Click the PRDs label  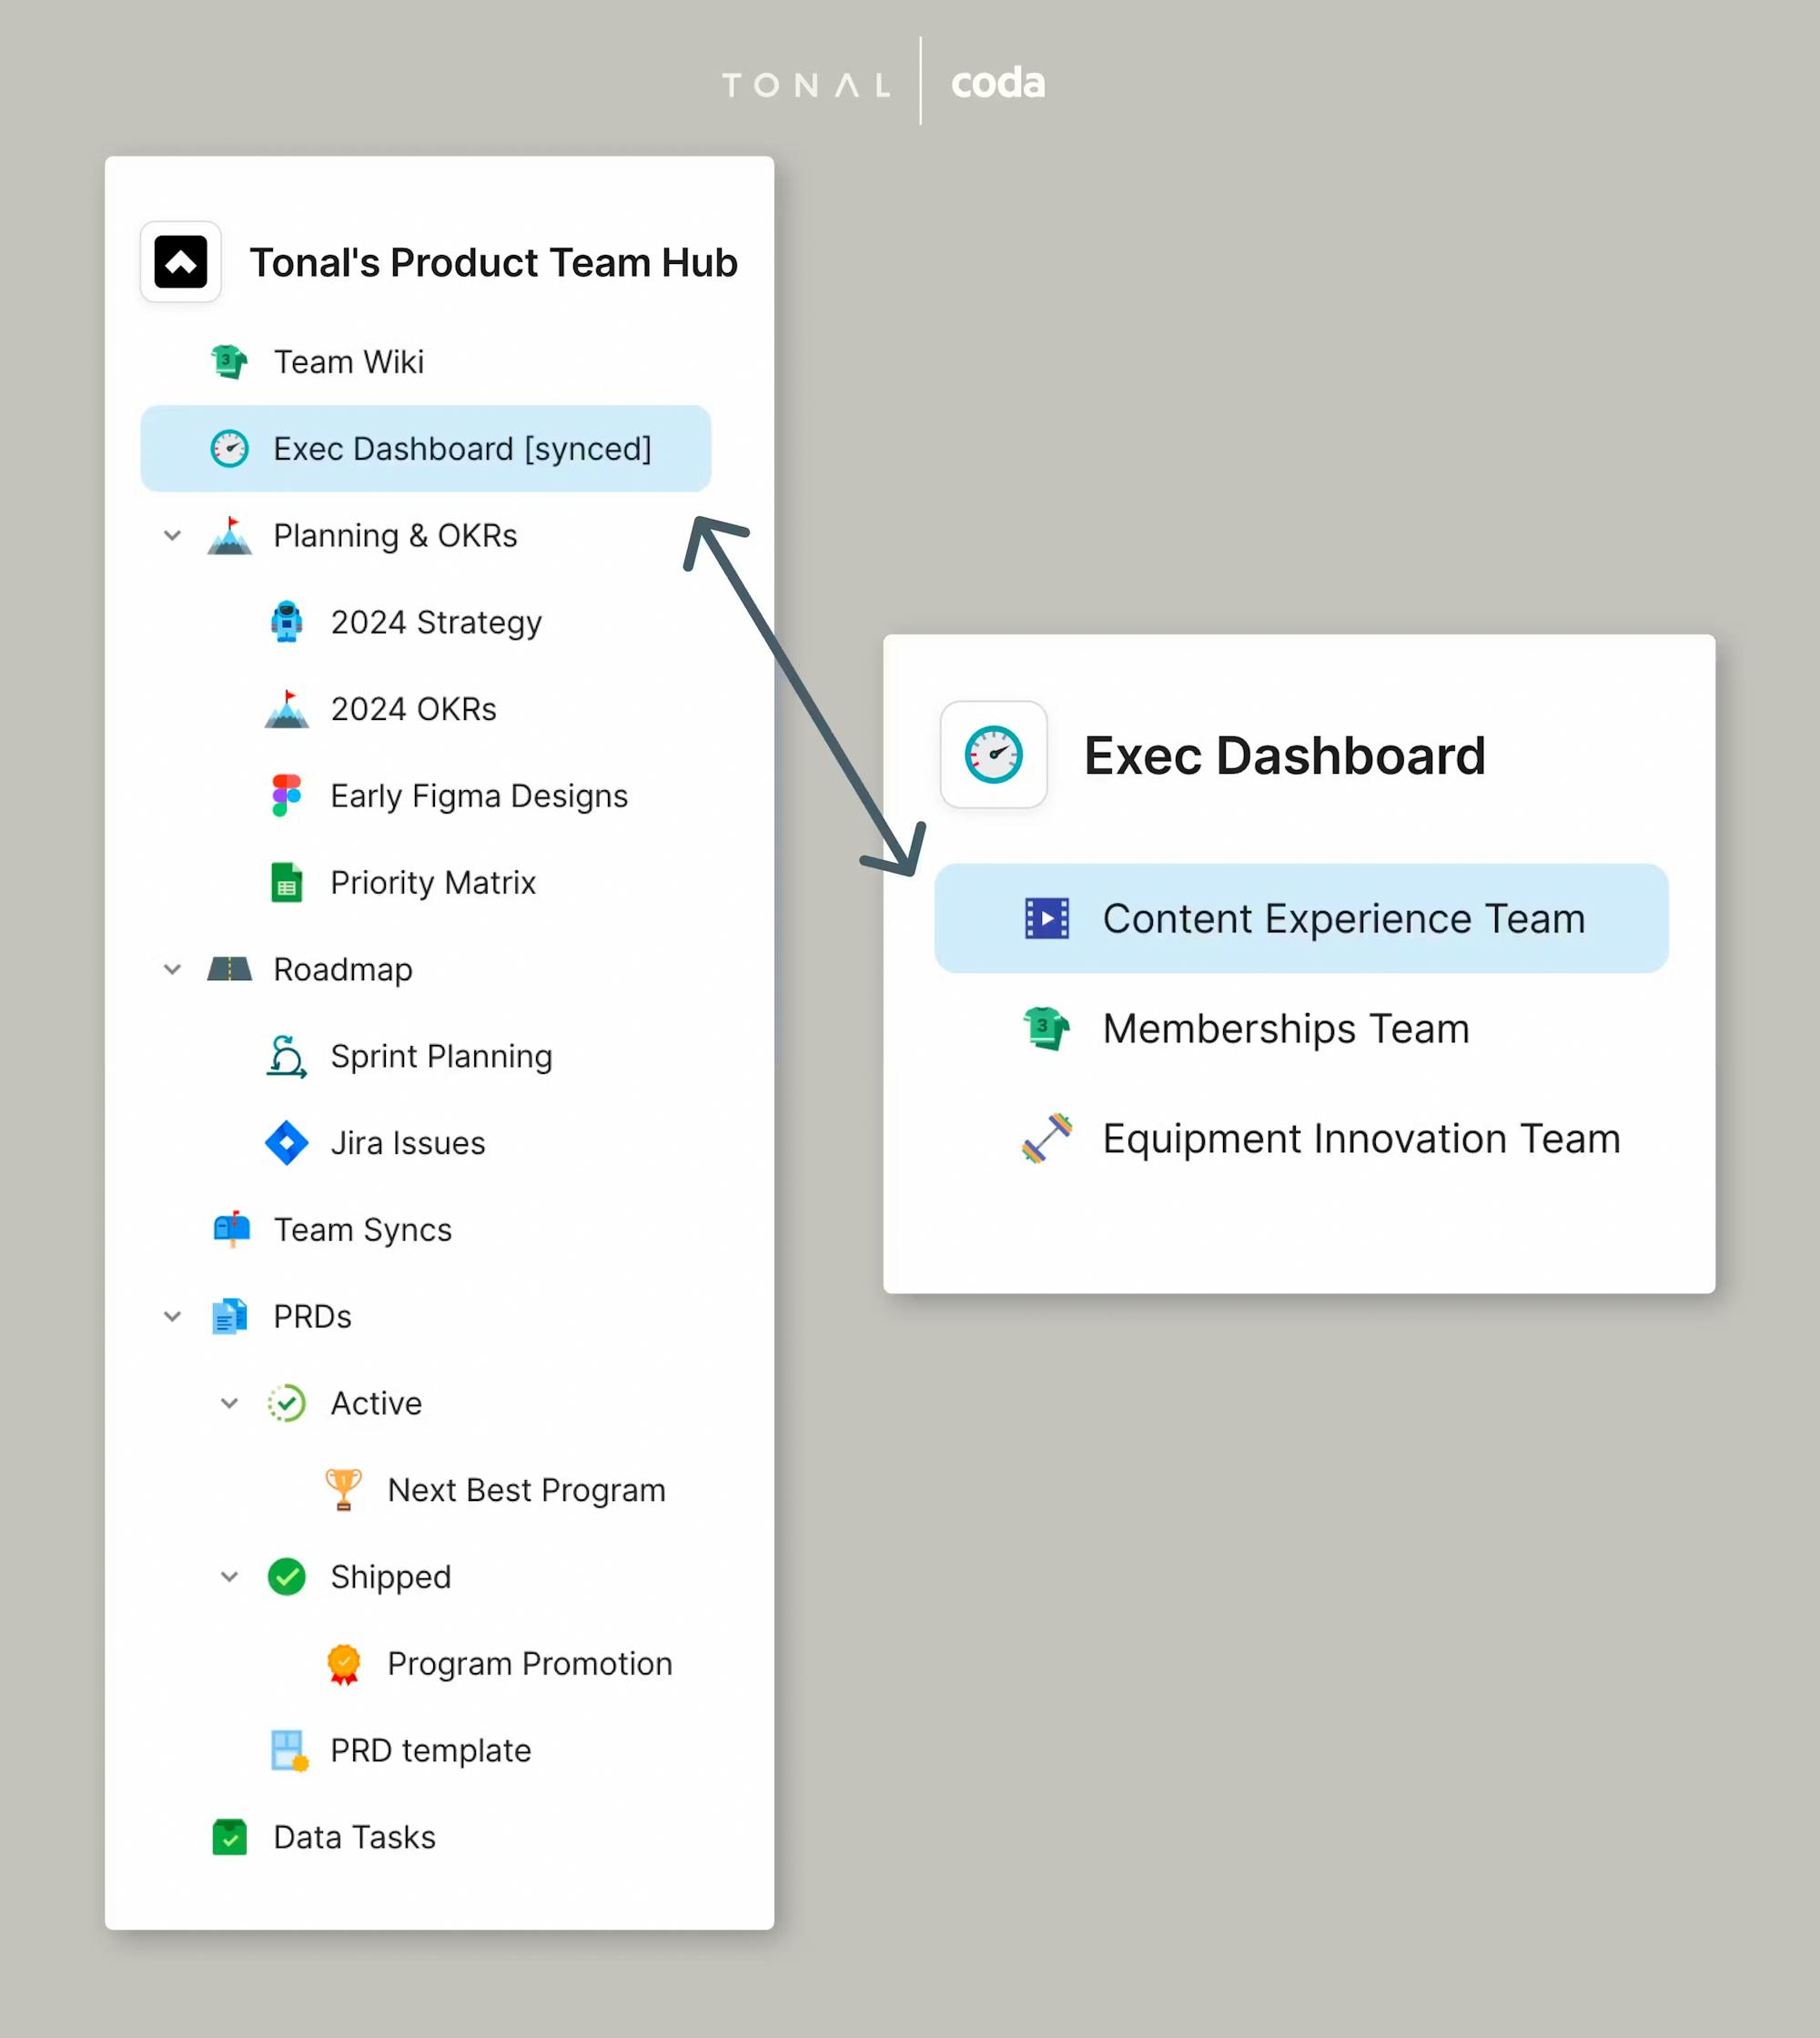point(312,1316)
